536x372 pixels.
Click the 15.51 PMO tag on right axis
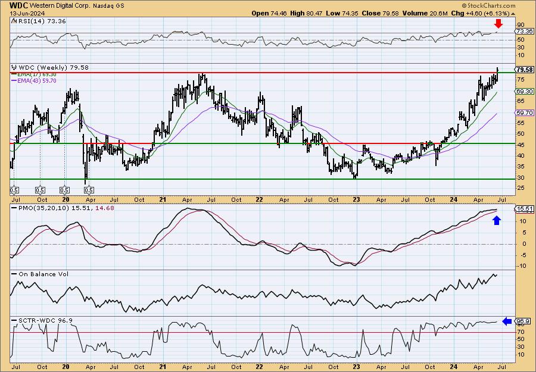[x=524, y=209]
